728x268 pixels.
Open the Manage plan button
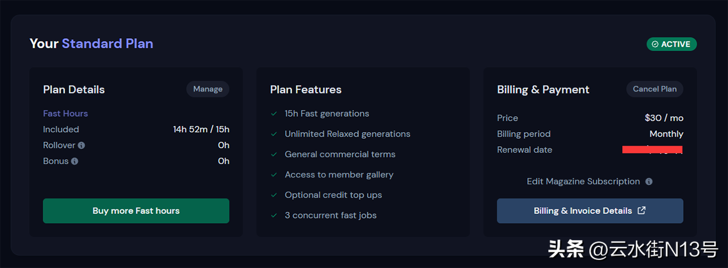208,89
